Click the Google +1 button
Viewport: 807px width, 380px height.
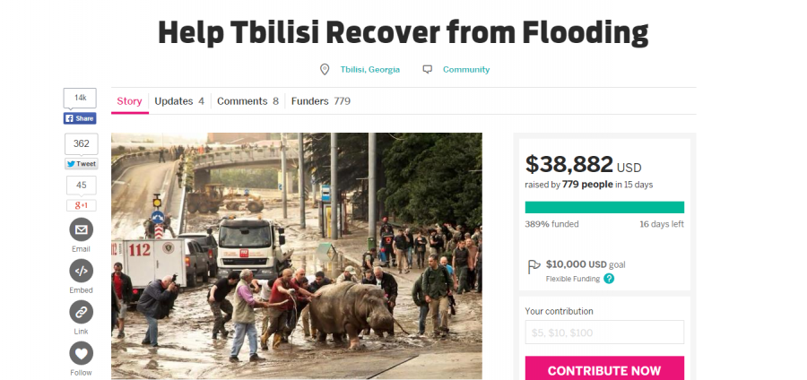(x=82, y=205)
